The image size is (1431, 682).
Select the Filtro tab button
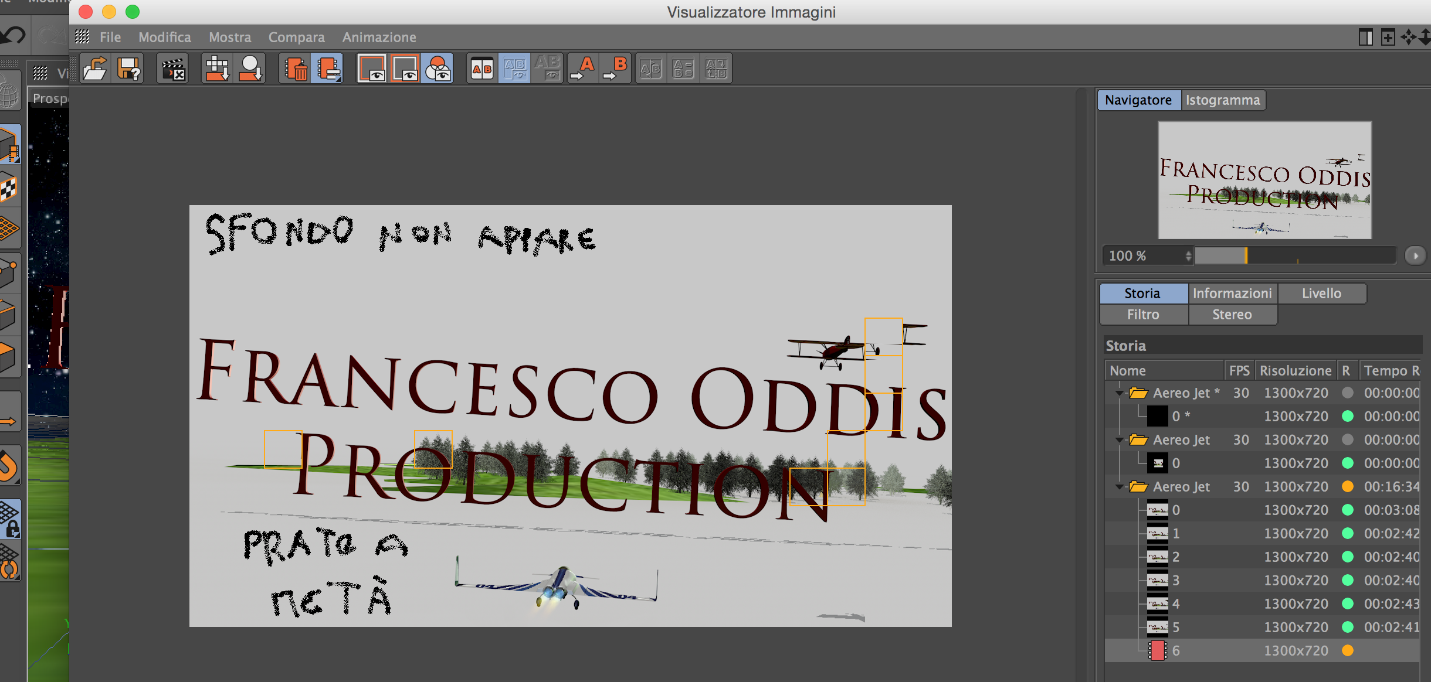click(x=1143, y=315)
